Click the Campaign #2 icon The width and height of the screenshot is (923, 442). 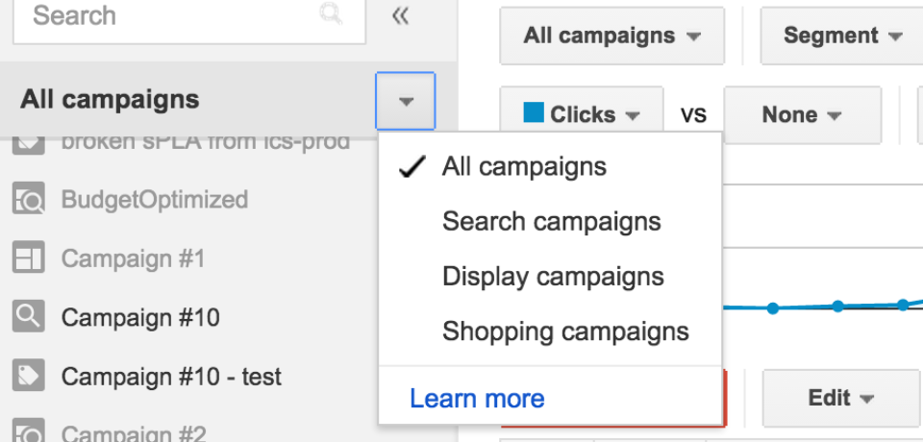tap(28, 430)
